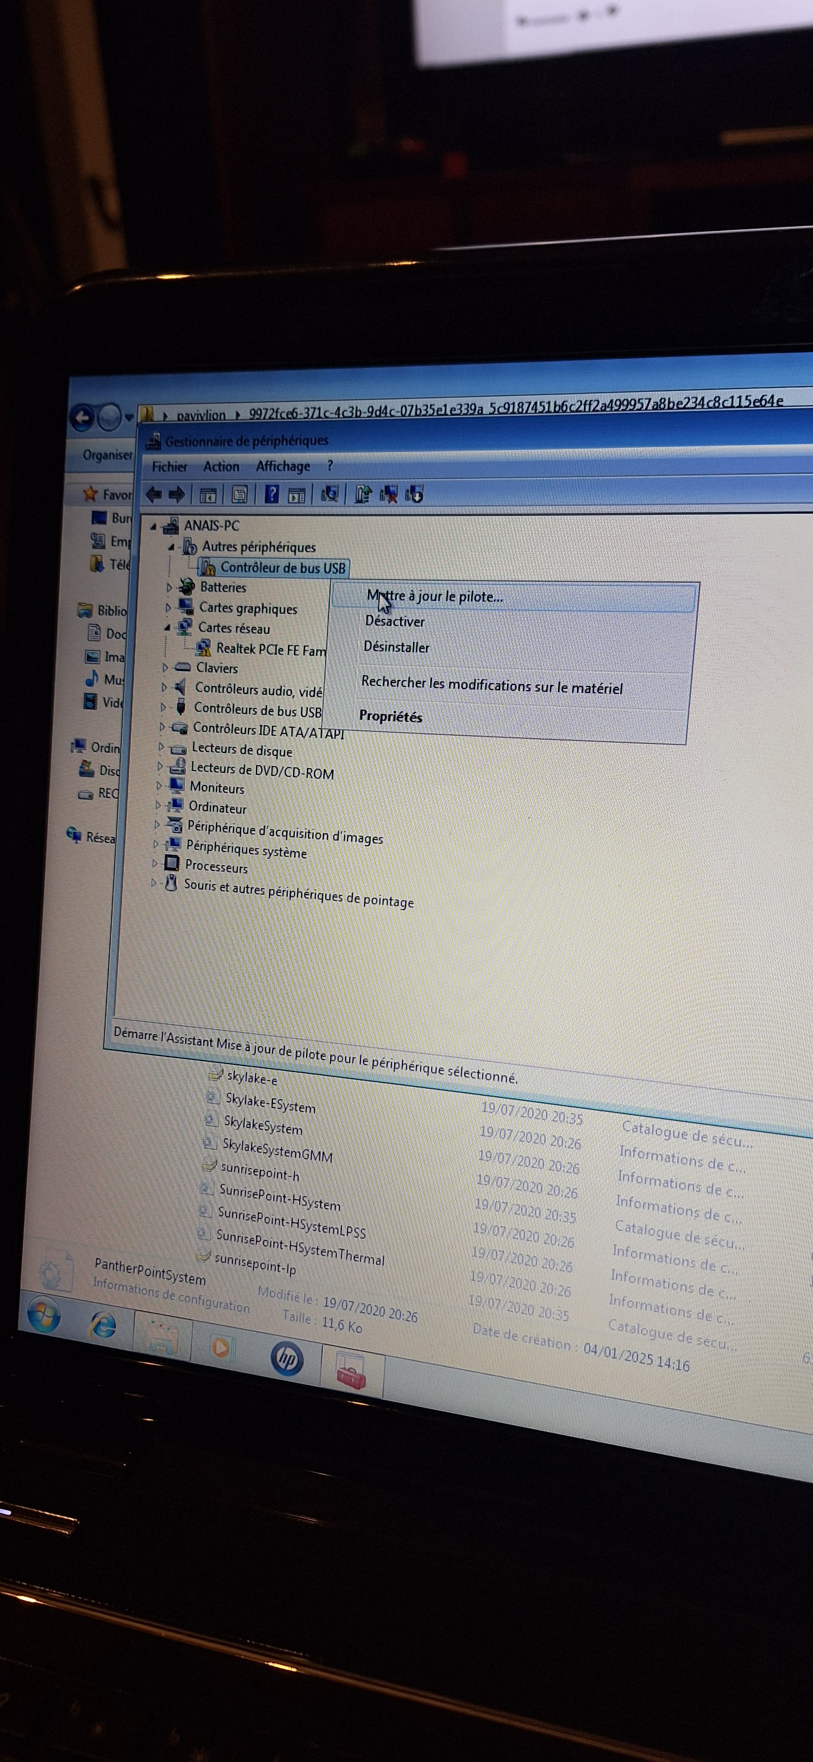Click the Cartes graphiques category icon
Image resolution: width=813 pixels, height=1762 pixels.
point(185,607)
